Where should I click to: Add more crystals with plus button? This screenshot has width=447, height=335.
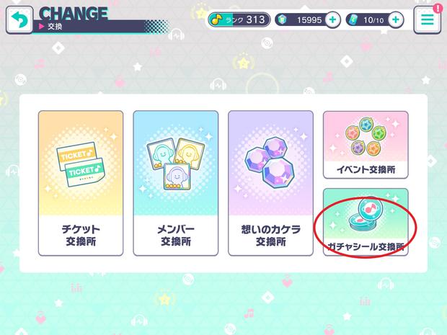[x=332, y=20]
